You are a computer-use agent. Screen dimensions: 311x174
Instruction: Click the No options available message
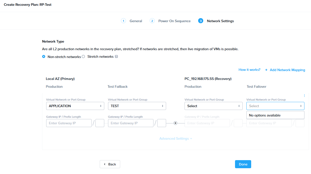tap(275, 115)
